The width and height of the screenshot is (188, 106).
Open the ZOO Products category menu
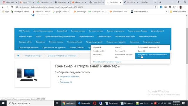click(x=24, y=31)
